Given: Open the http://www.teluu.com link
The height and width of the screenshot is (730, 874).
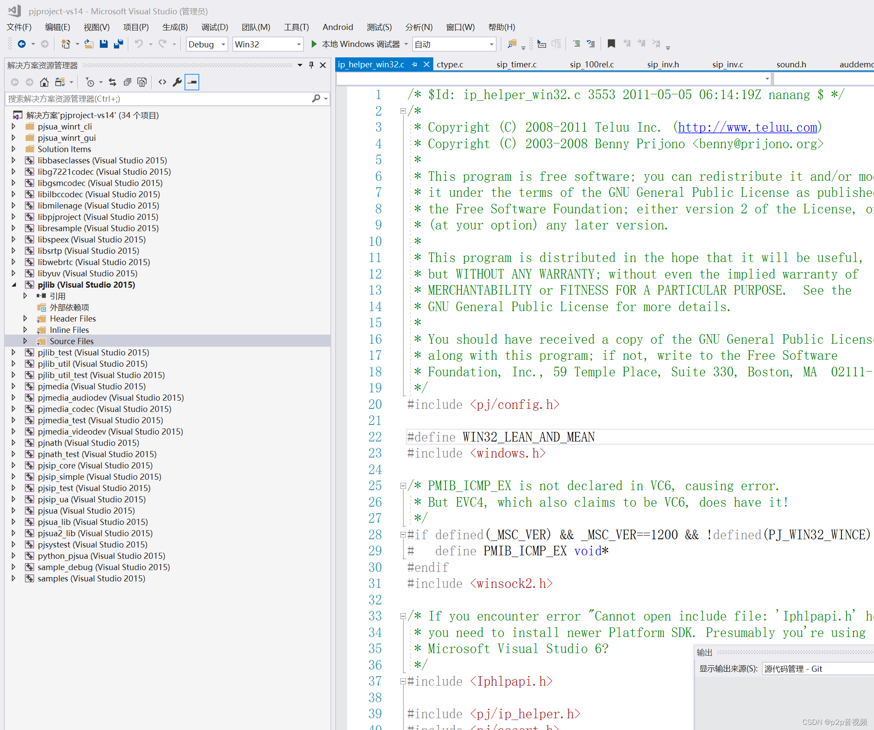Looking at the screenshot, I should [747, 127].
